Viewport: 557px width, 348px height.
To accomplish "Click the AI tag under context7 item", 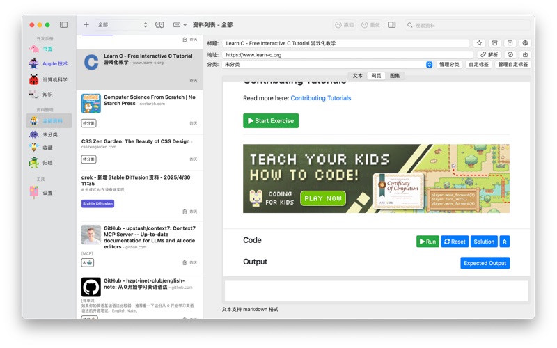I will [x=88, y=262].
